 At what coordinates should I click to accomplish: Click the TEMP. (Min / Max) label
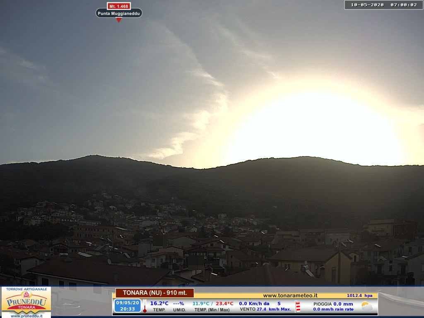[x=212, y=310]
